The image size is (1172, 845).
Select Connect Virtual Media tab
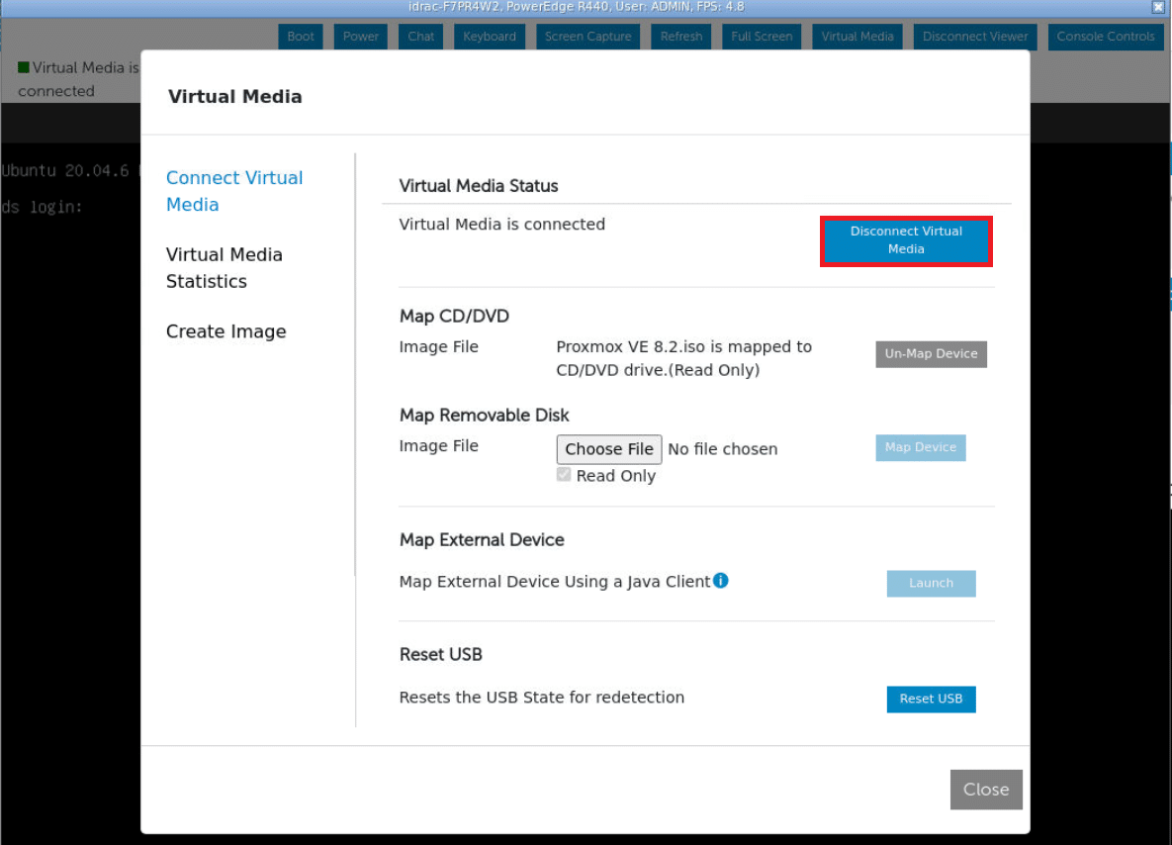tap(234, 191)
